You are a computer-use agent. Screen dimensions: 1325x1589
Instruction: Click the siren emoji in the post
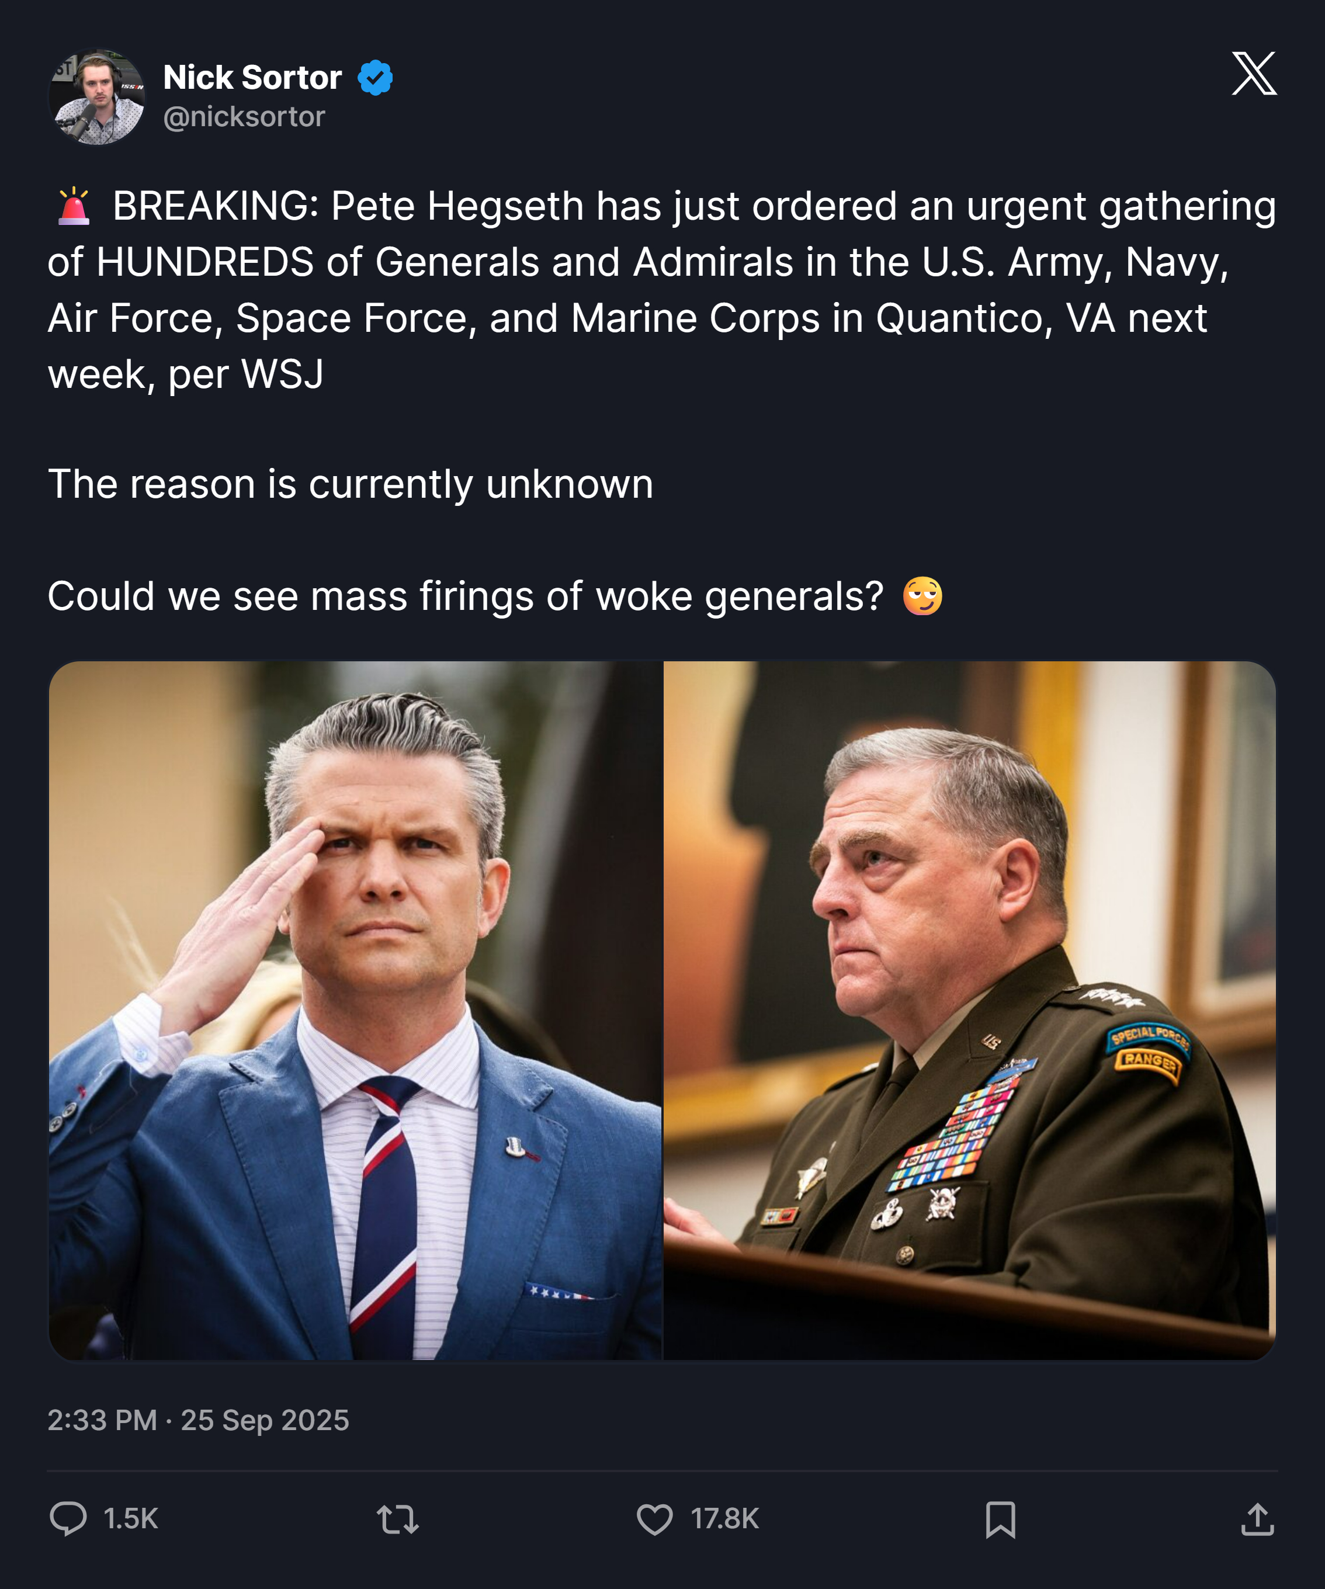point(74,206)
